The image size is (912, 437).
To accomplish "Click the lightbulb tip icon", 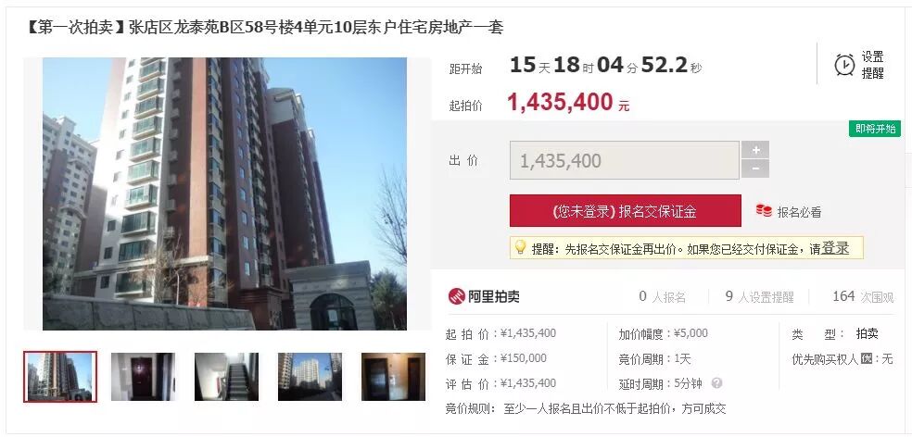I will [521, 247].
